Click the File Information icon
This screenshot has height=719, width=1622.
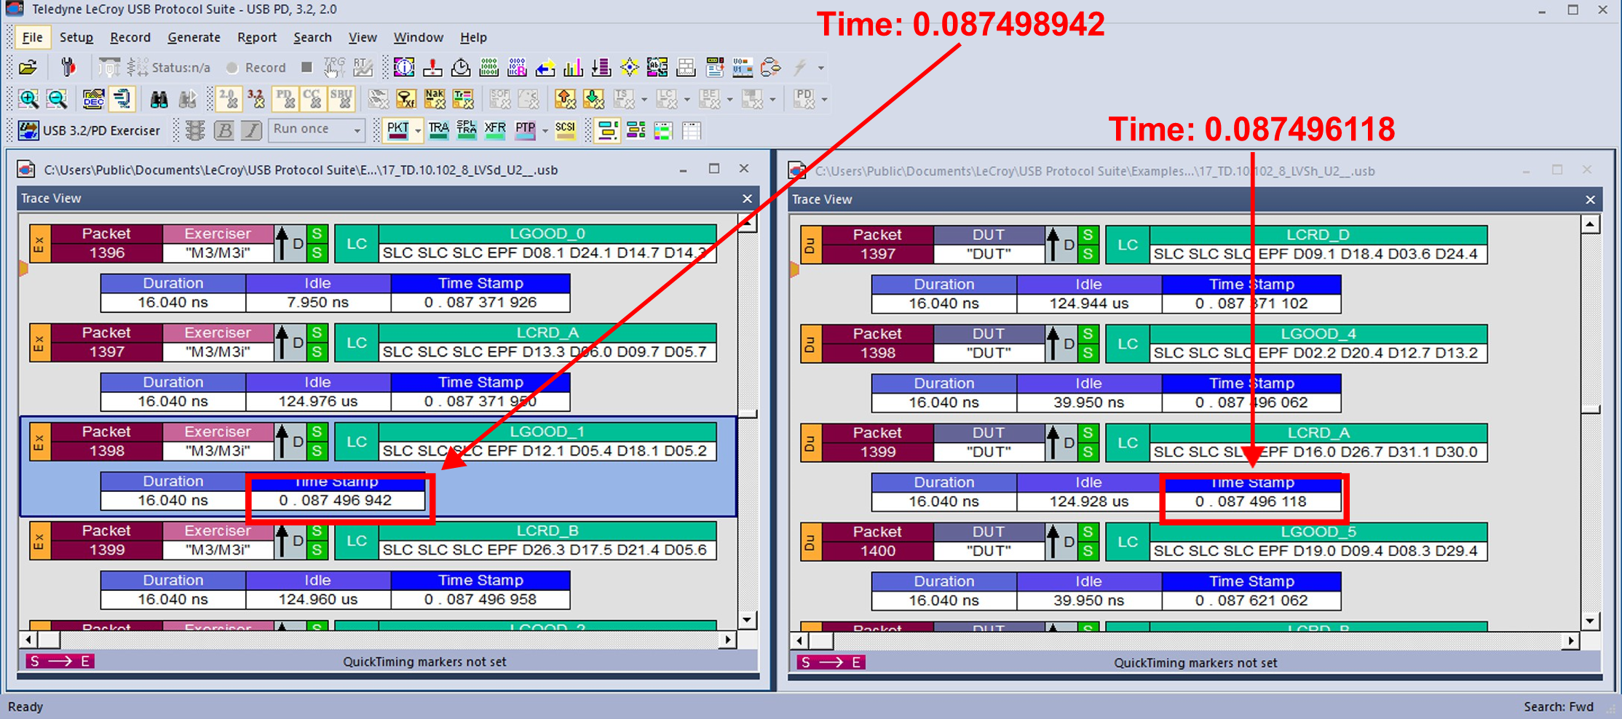pos(404,68)
